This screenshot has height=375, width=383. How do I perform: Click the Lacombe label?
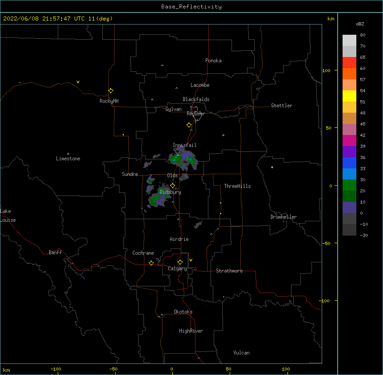pyautogui.click(x=200, y=85)
